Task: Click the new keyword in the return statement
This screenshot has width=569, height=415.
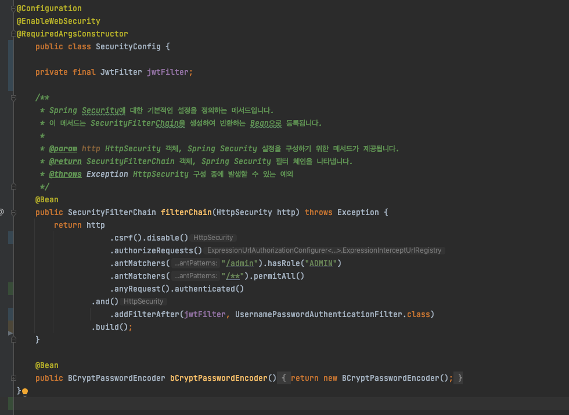Action: coord(330,378)
